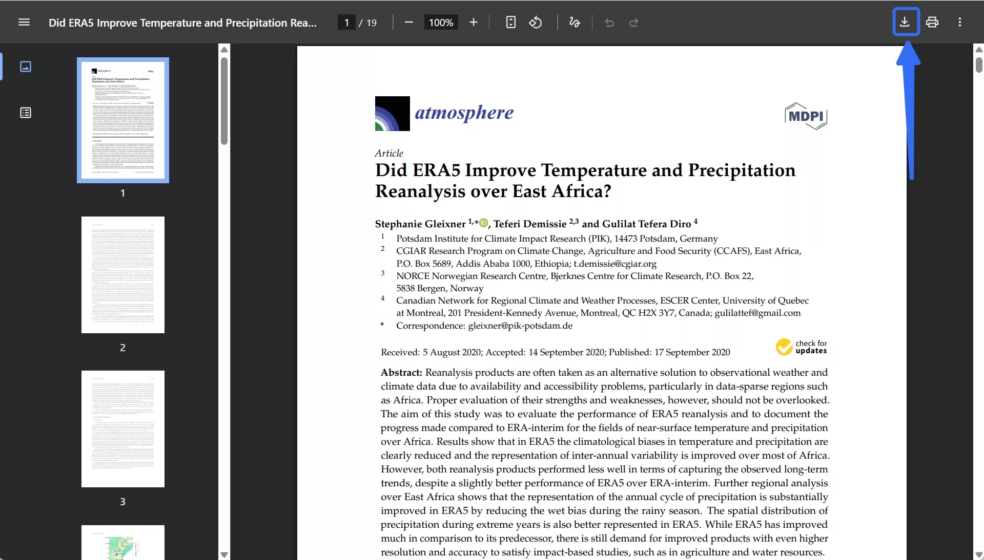Click the Download PDF icon
Image resolution: width=984 pixels, height=560 pixels.
pyautogui.click(x=905, y=22)
